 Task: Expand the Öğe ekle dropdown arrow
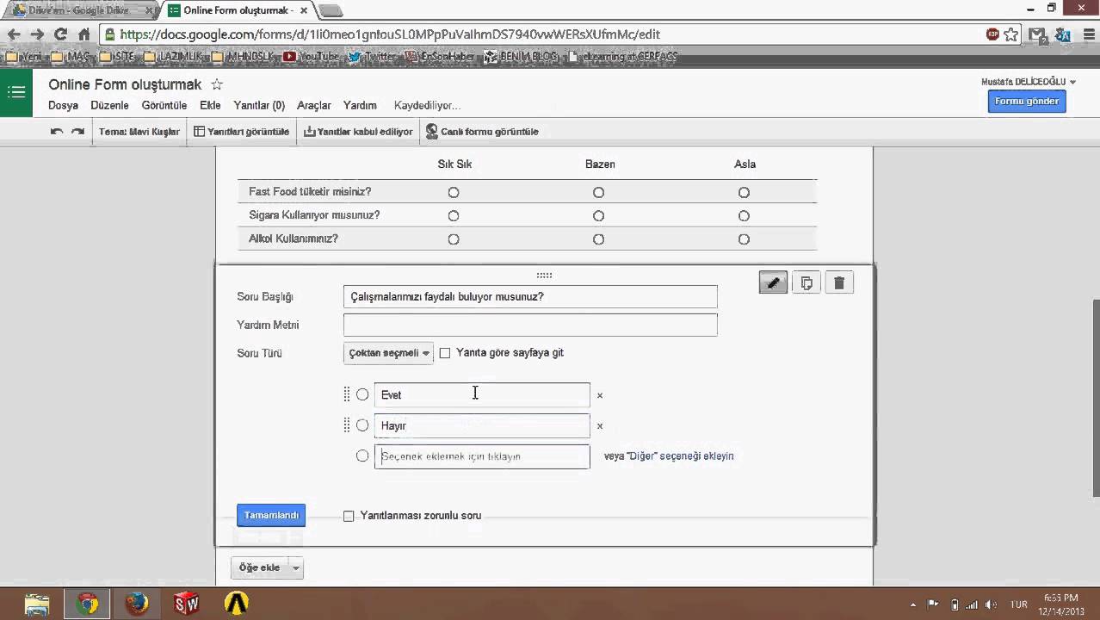tap(296, 568)
